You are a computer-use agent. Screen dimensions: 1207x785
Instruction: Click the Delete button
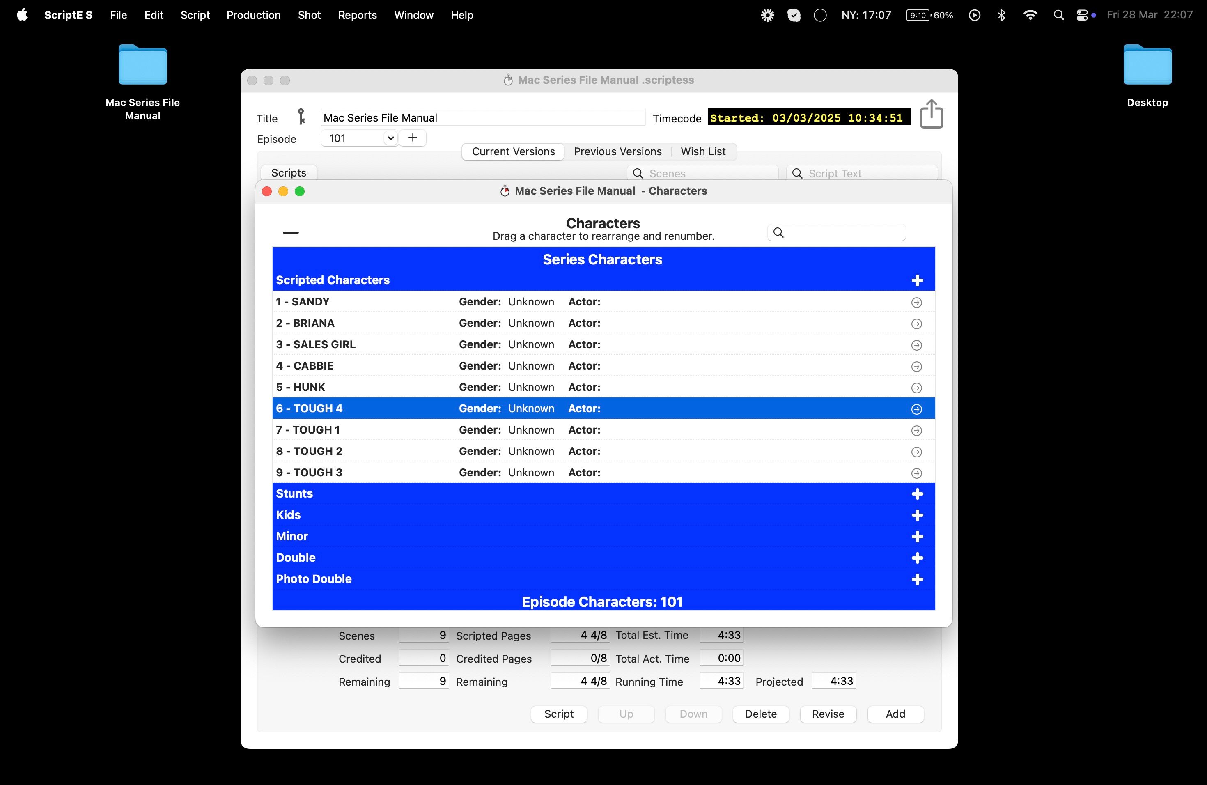coord(760,714)
